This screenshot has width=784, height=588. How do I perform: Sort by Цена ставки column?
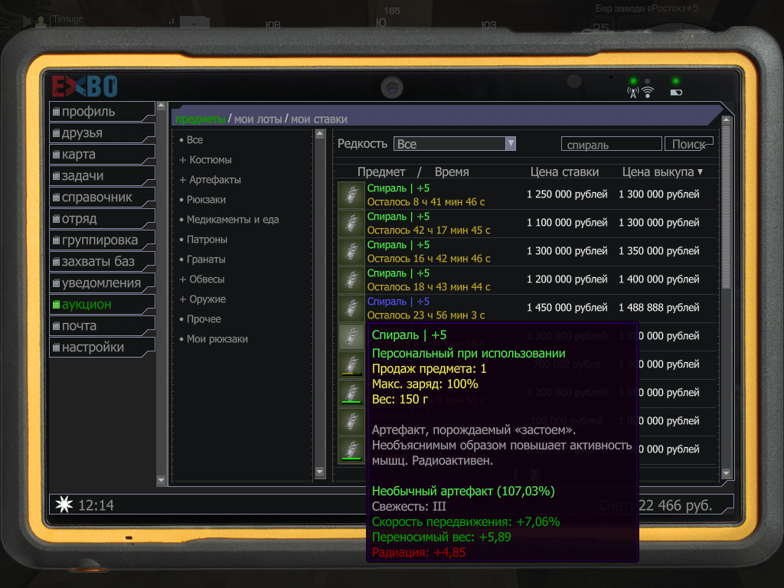[x=564, y=172]
